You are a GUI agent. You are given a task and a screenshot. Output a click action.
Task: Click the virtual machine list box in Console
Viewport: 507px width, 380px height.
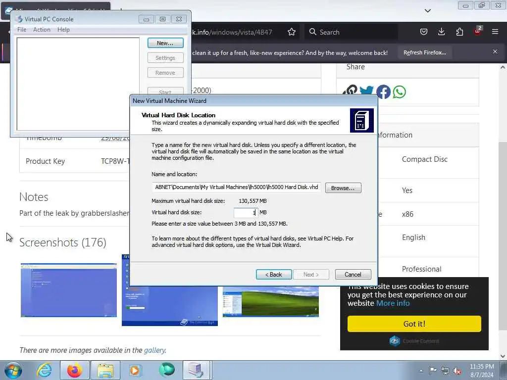click(x=78, y=84)
